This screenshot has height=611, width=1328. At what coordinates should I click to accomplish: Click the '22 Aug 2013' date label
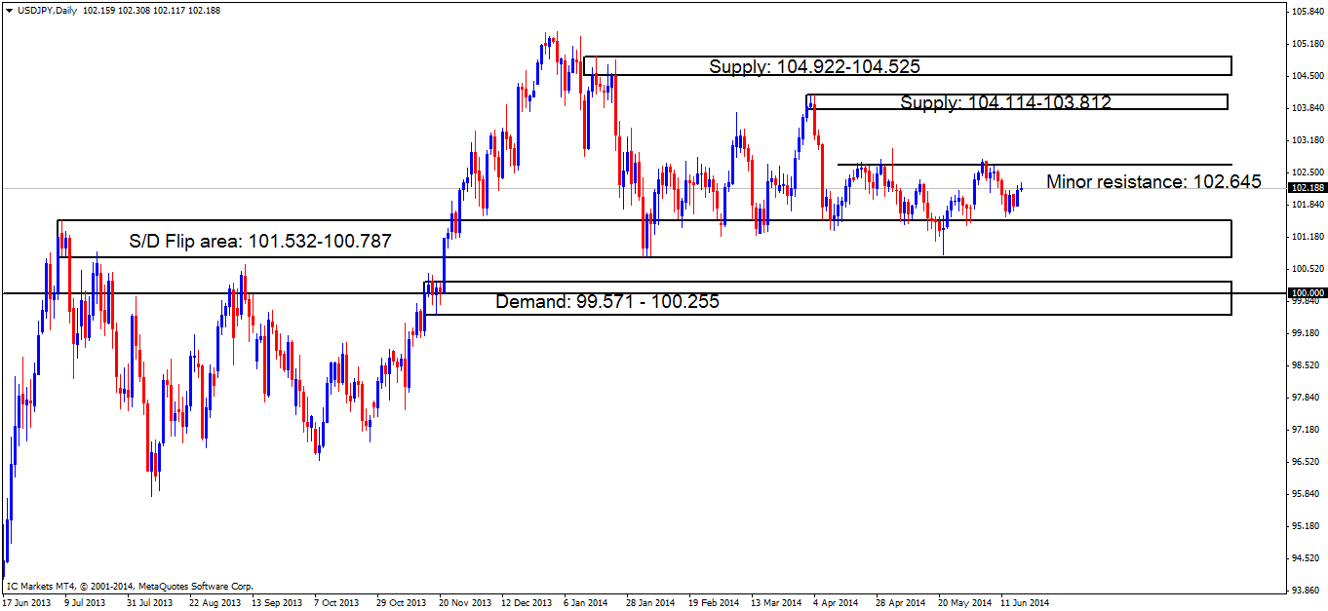coord(214,603)
